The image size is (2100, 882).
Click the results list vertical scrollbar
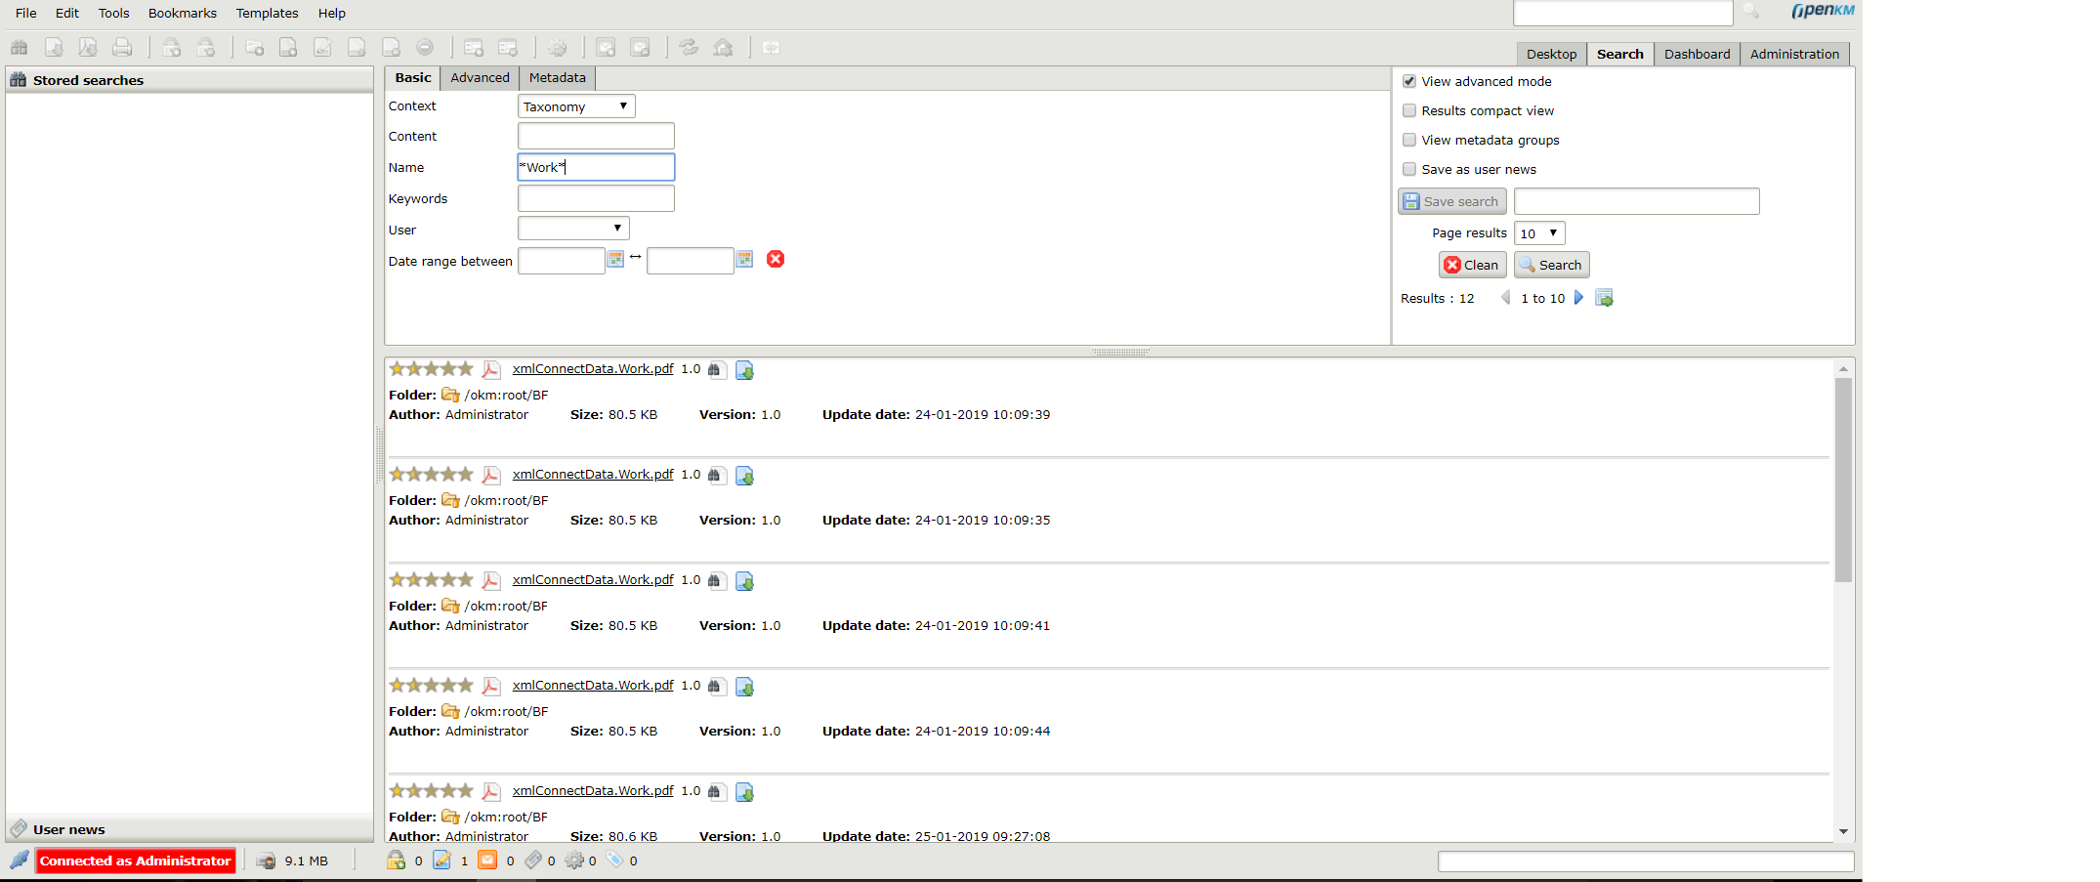coord(1843,480)
